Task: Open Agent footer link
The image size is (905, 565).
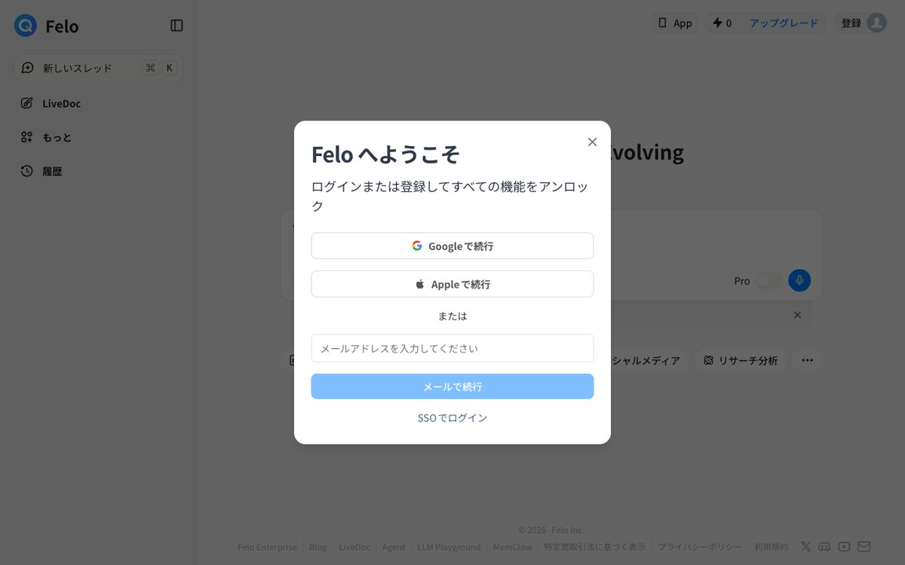Action: 394,547
